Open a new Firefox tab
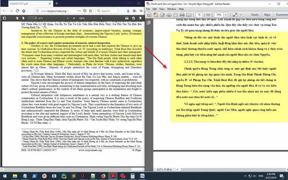The width and height of the screenshot is (288, 180). coord(57,3)
